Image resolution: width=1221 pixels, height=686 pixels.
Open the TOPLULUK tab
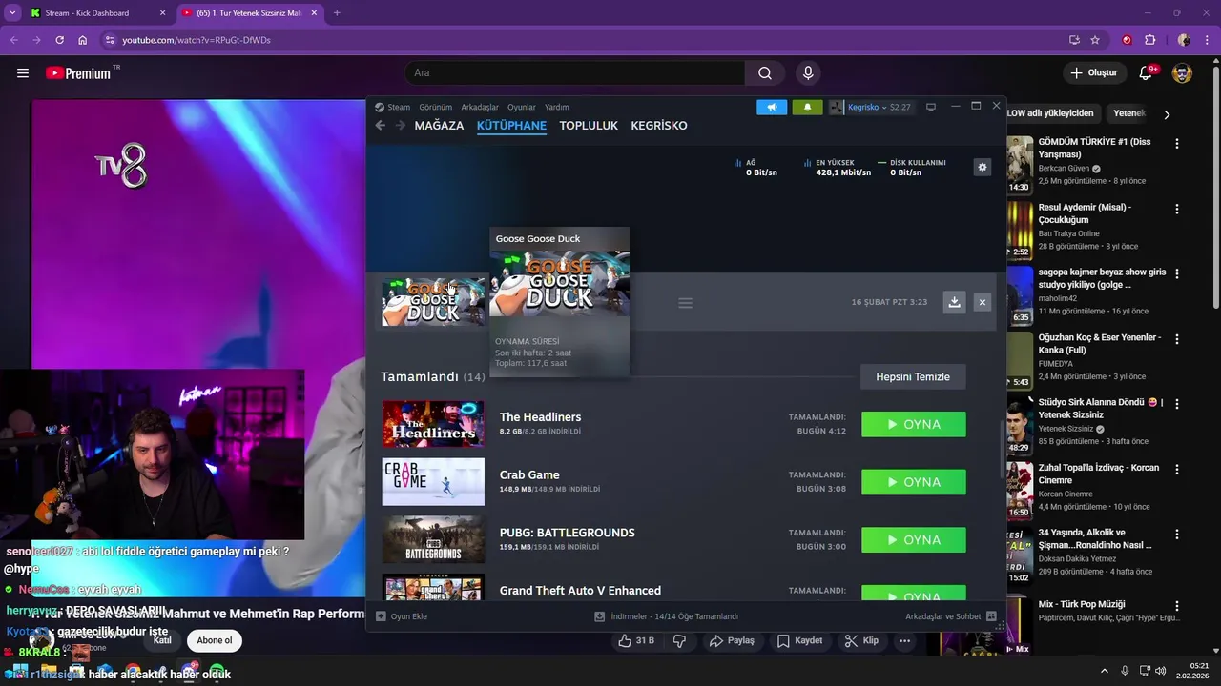(x=589, y=126)
